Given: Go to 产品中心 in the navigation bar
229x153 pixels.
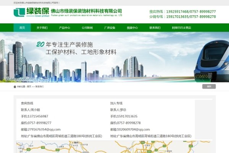Looking at the screenshot, I should (x=65, y=28).
